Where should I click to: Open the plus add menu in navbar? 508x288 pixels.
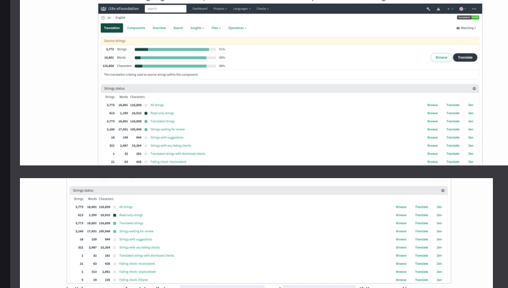449,9
